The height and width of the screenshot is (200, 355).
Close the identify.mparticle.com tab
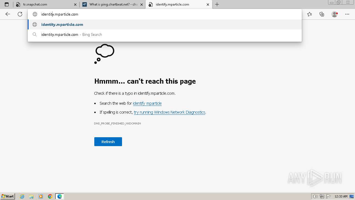(208, 4)
